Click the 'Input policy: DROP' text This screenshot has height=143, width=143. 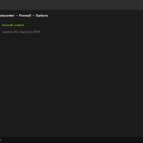(x=30, y=32)
